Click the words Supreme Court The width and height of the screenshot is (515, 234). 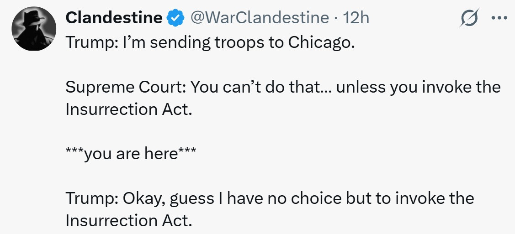(x=125, y=87)
